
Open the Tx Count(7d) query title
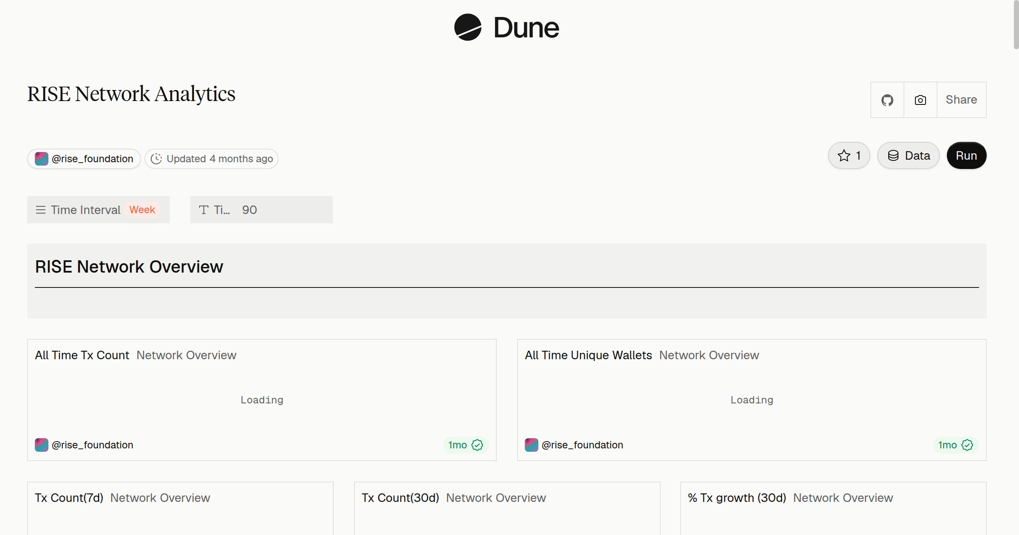click(x=69, y=498)
